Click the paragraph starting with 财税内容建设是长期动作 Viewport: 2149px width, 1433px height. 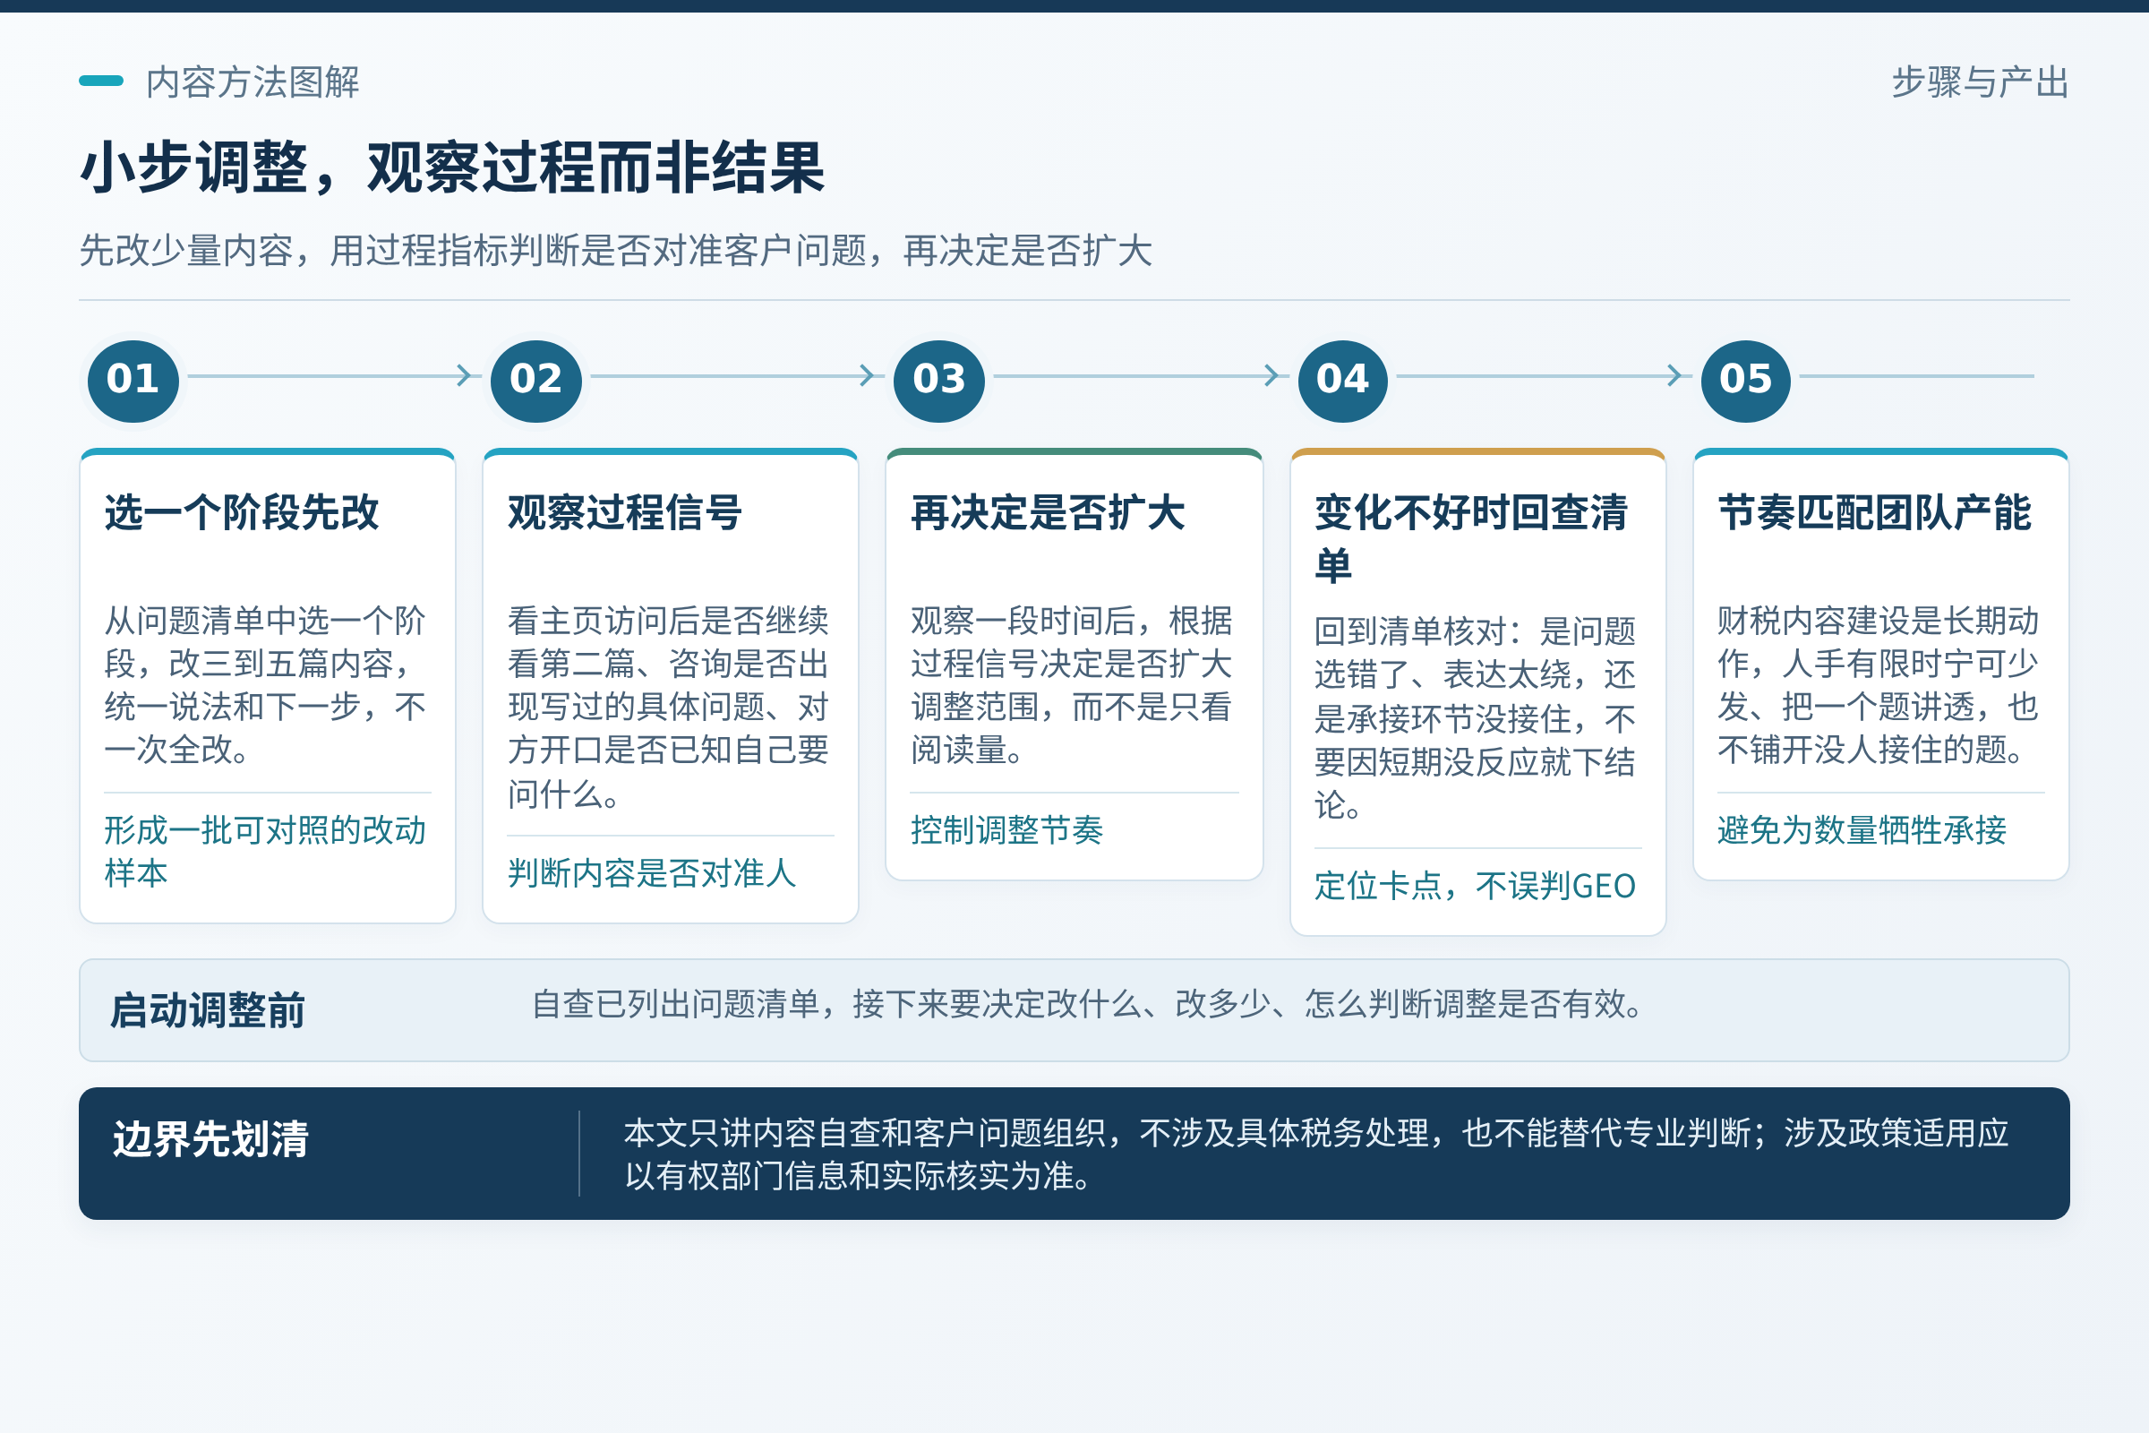pyautogui.click(x=1879, y=685)
